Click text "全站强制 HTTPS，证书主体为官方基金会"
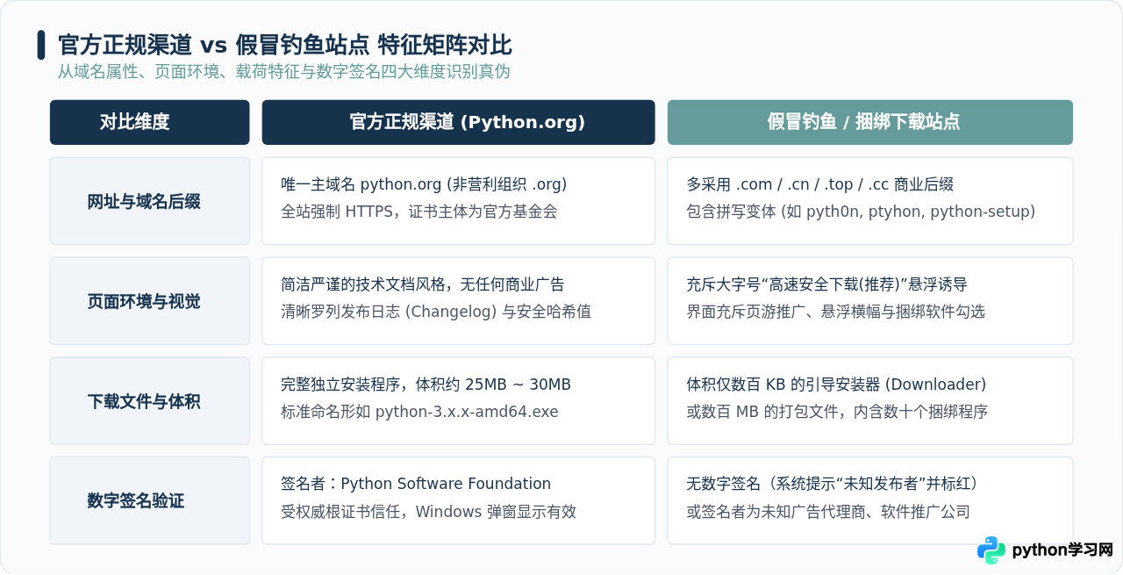The image size is (1123, 575). tap(419, 212)
